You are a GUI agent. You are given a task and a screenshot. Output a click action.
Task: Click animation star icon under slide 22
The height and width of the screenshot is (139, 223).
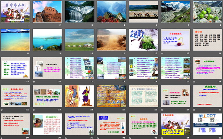[2, 109]
